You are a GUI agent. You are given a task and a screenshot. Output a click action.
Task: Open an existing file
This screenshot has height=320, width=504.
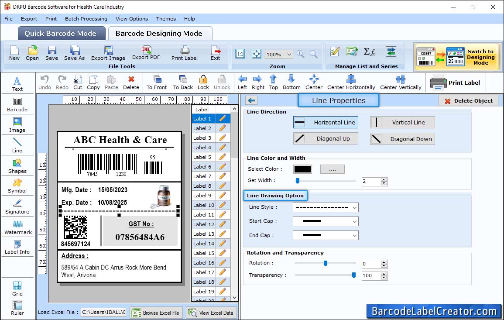[x=32, y=53]
